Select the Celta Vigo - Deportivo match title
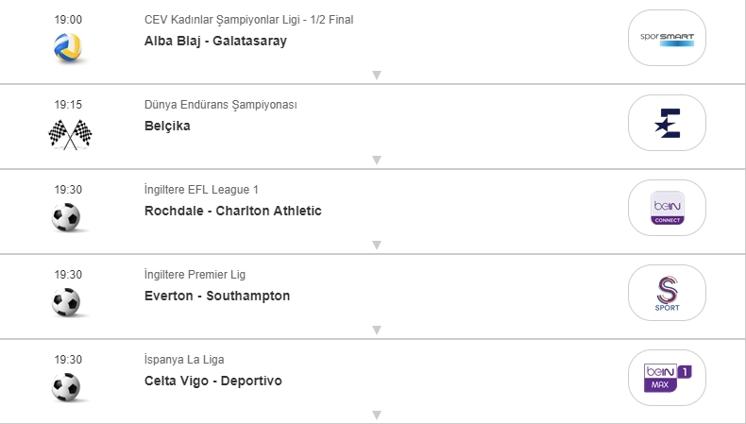This screenshot has width=746, height=424. (213, 381)
